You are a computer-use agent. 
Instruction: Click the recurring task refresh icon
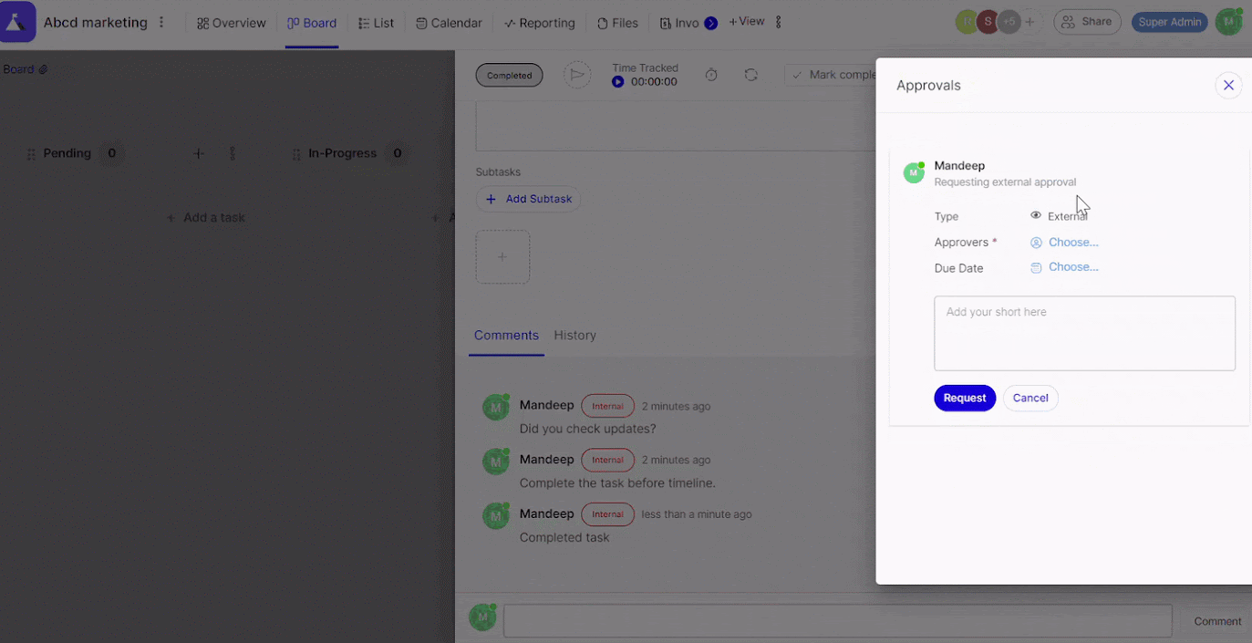click(751, 75)
